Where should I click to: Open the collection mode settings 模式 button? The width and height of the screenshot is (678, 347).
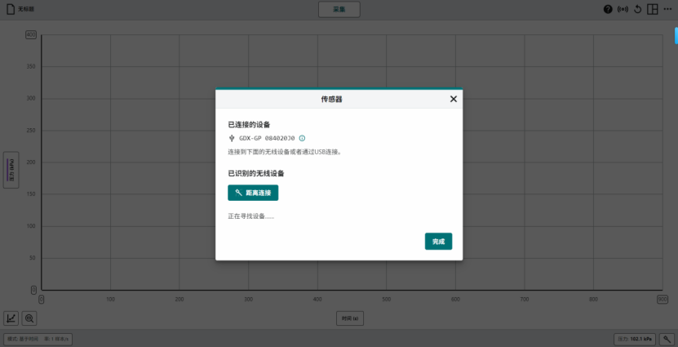[x=38, y=339]
